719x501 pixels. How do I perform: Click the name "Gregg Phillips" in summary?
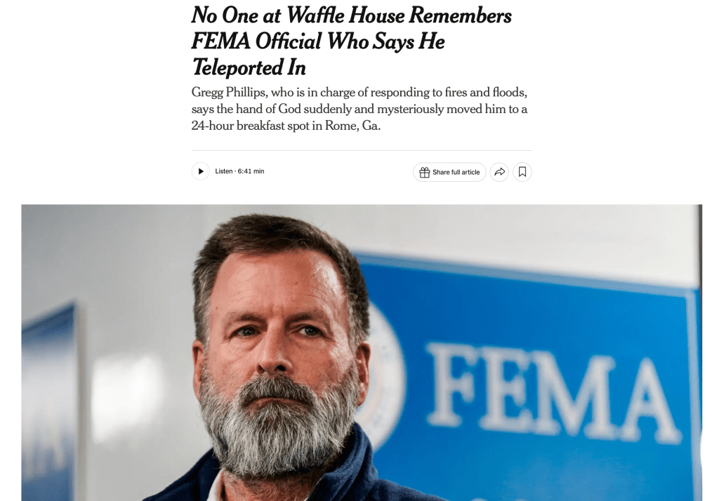[x=229, y=93]
